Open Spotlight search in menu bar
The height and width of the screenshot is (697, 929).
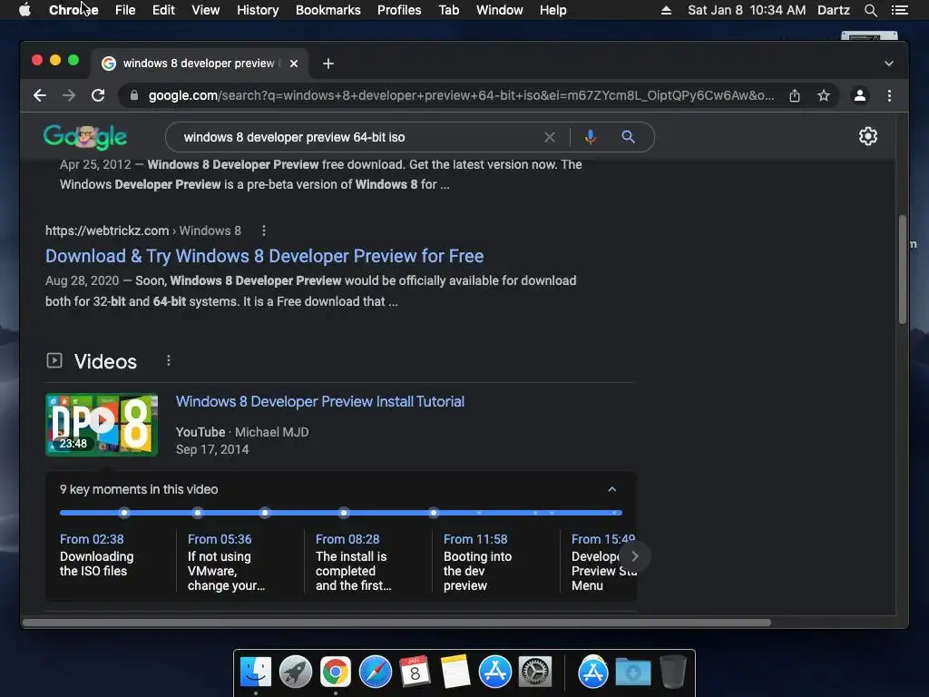click(870, 10)
